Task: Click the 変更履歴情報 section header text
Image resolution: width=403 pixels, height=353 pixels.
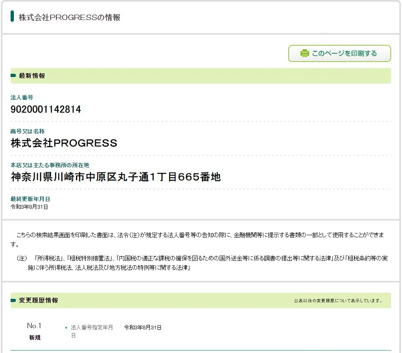Action: click(38, 300)
